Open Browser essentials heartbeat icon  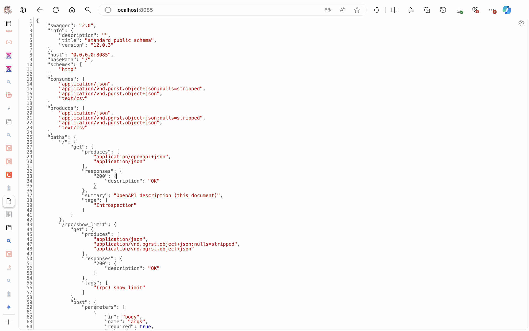point(476,10)
